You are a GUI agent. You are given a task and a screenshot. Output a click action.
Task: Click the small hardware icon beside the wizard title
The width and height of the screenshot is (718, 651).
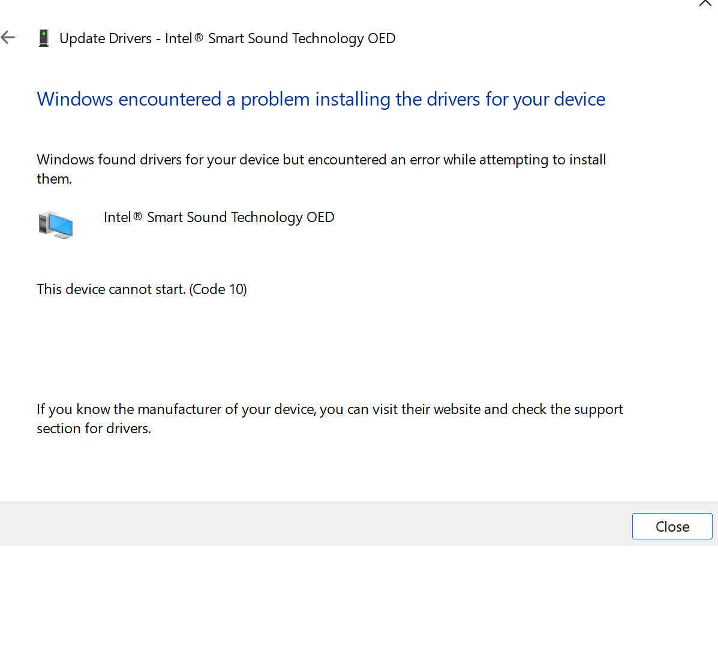point(43,37)
